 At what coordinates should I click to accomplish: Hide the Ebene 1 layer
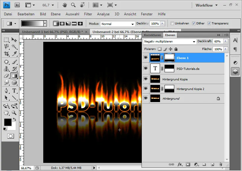(x=146, y=58)
